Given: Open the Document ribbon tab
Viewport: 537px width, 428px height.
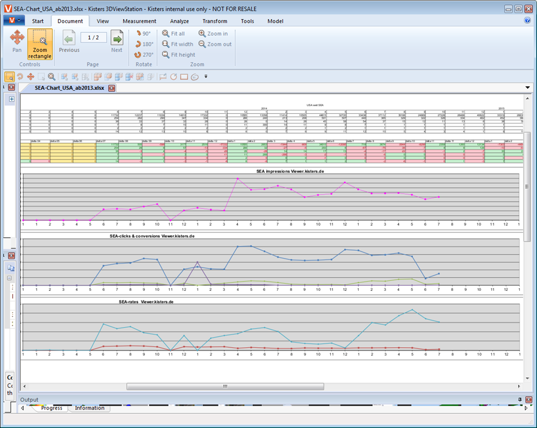Looking at the screenshot, I should [70, 21].
